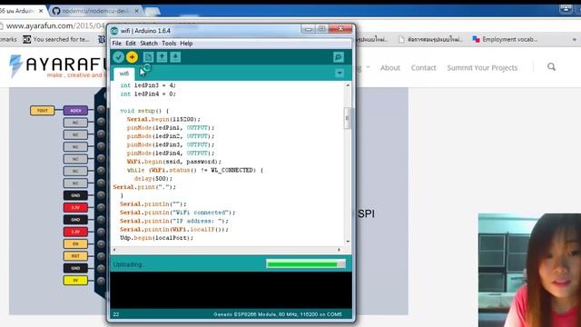Screen dimensions: 581x327
Task: Click the Ayarafun lightning logo
Action: (x=15, y=66)
